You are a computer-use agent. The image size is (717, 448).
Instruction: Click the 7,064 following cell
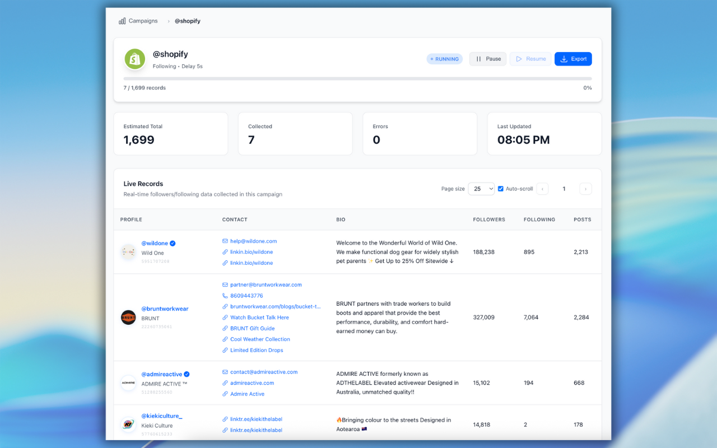pyautogui.click(x=531, y=318)
